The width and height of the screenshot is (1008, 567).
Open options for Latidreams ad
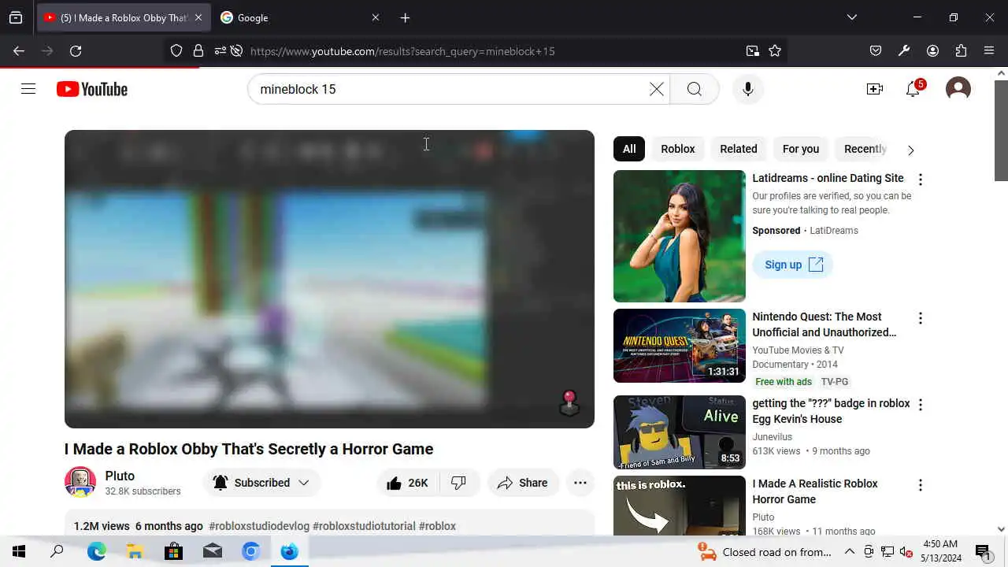920,180
